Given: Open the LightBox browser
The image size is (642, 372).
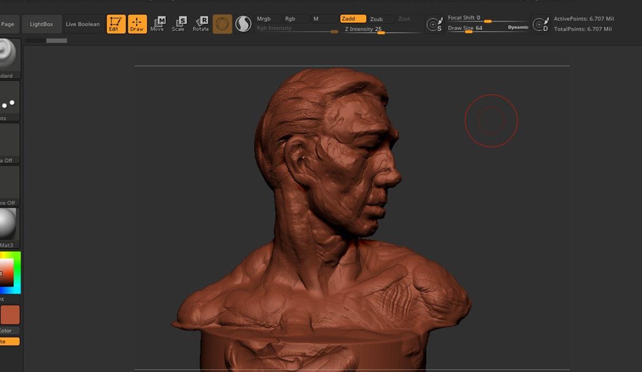Looking at the screenshot, I should point(41,24).
